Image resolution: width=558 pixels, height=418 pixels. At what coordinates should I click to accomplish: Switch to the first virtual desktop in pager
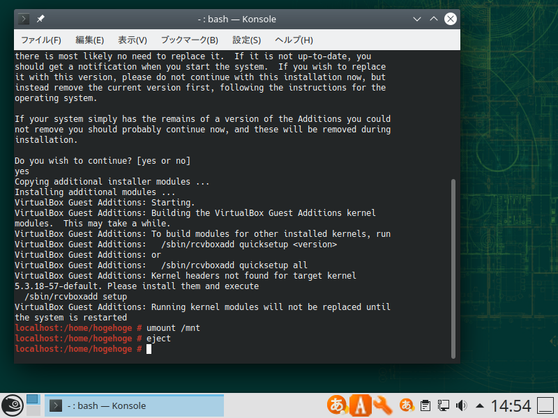point(33,399)
